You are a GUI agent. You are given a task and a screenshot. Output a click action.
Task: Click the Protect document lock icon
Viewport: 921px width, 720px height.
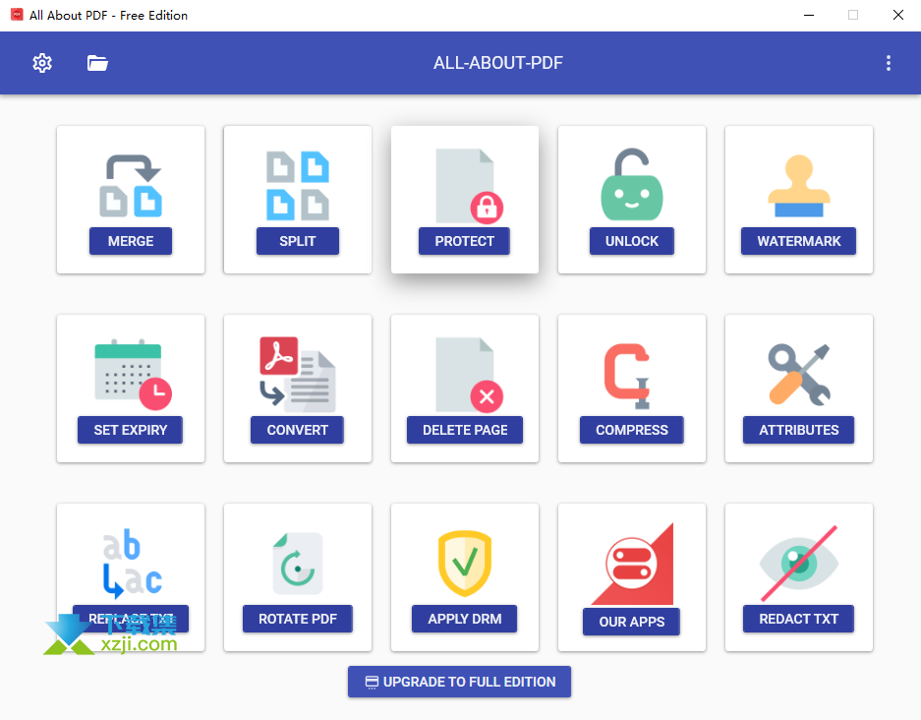[469, 186]
